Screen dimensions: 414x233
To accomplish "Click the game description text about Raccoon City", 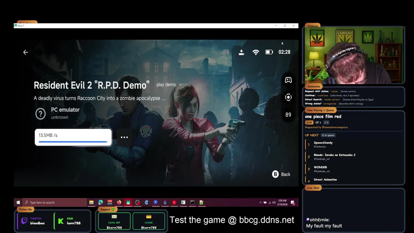I will 100,98.
